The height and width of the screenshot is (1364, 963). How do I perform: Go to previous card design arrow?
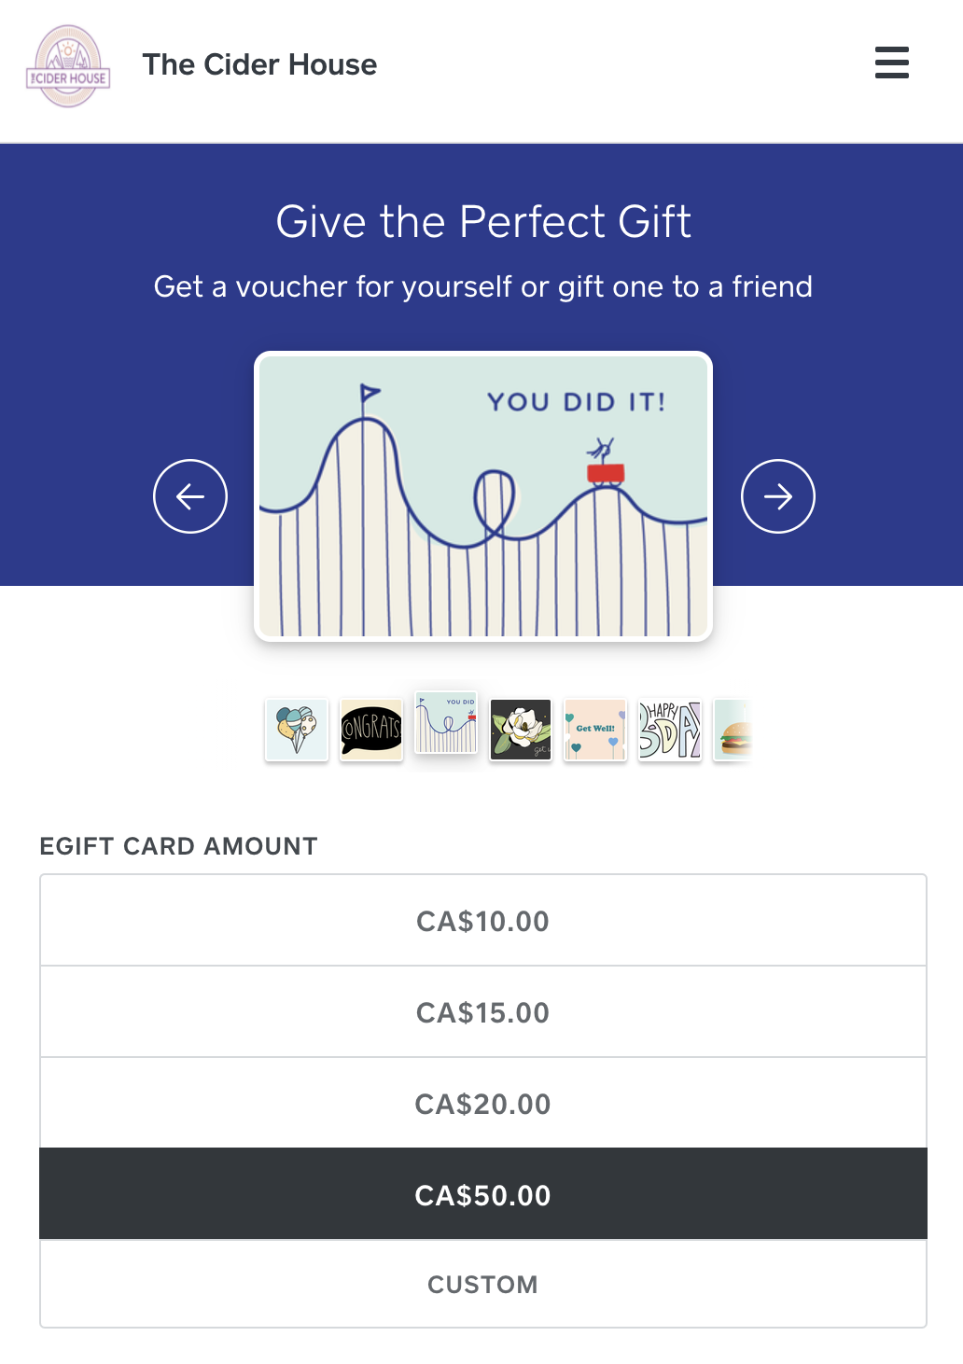point(190,496)
